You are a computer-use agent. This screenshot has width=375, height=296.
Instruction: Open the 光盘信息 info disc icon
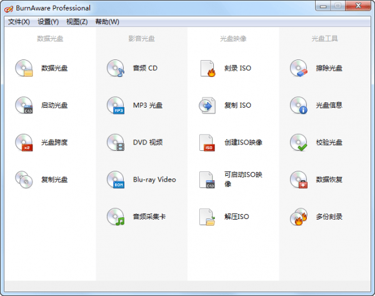[x=299, y=106]
